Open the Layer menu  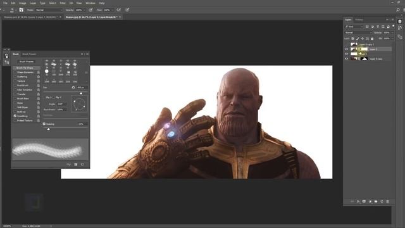click(33, 3)
